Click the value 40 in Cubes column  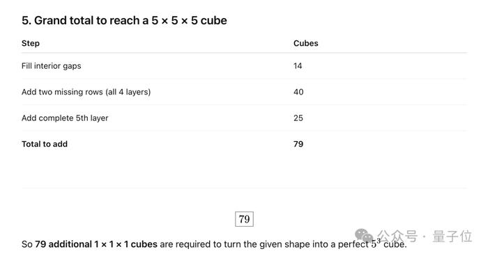(x=298, y=92)
